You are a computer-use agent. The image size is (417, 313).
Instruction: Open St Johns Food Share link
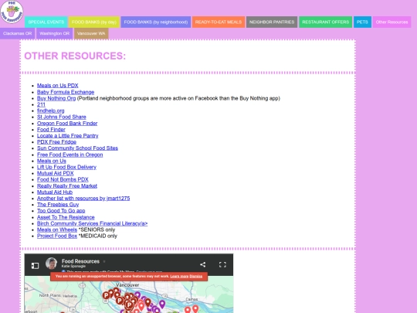(x=62, y=117)
